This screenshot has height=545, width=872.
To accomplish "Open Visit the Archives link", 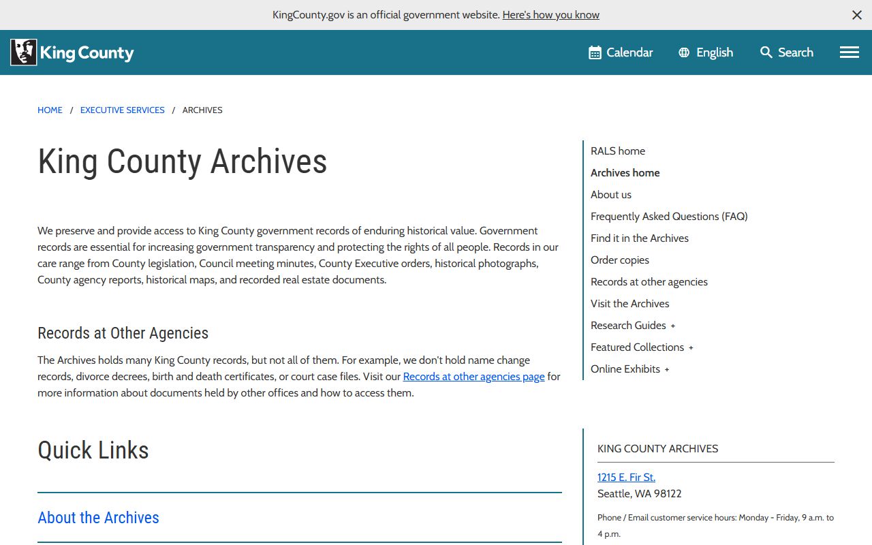I will [x=630, y=304].
